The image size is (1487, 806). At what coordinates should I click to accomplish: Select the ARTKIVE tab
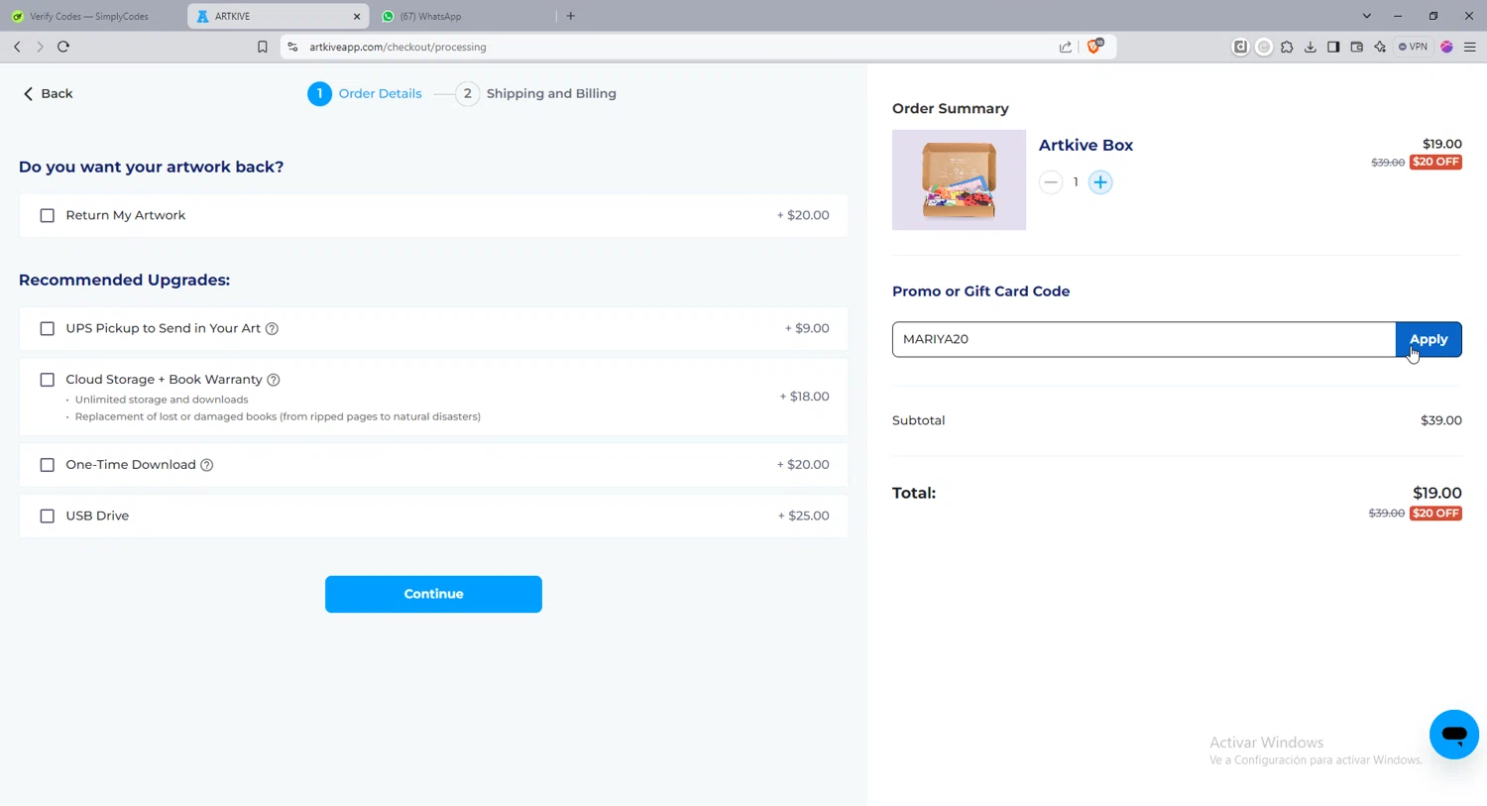point(278,17)
